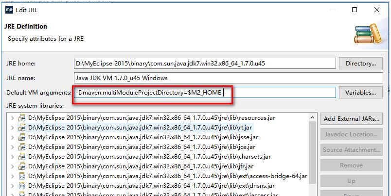Click the library list scroll-up arrow

click(x=312, y=117)
